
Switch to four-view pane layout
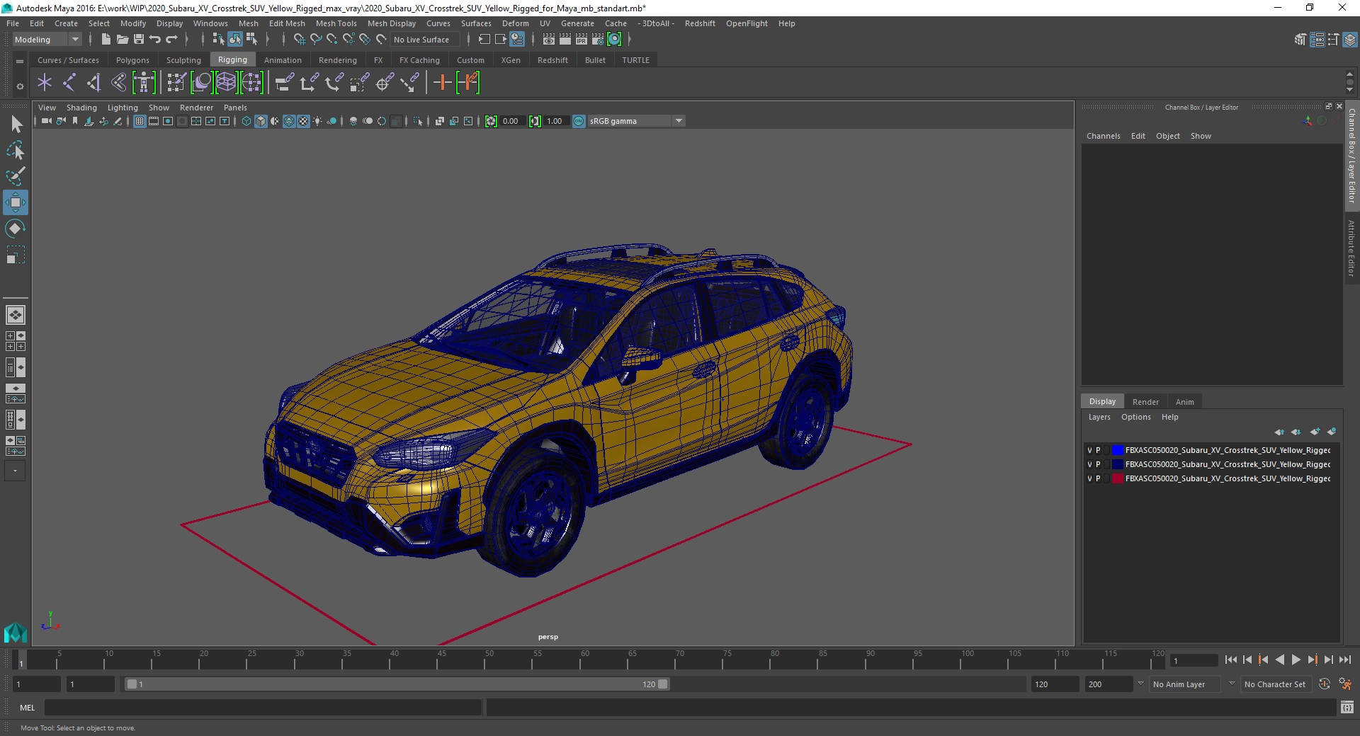(16, 341)
